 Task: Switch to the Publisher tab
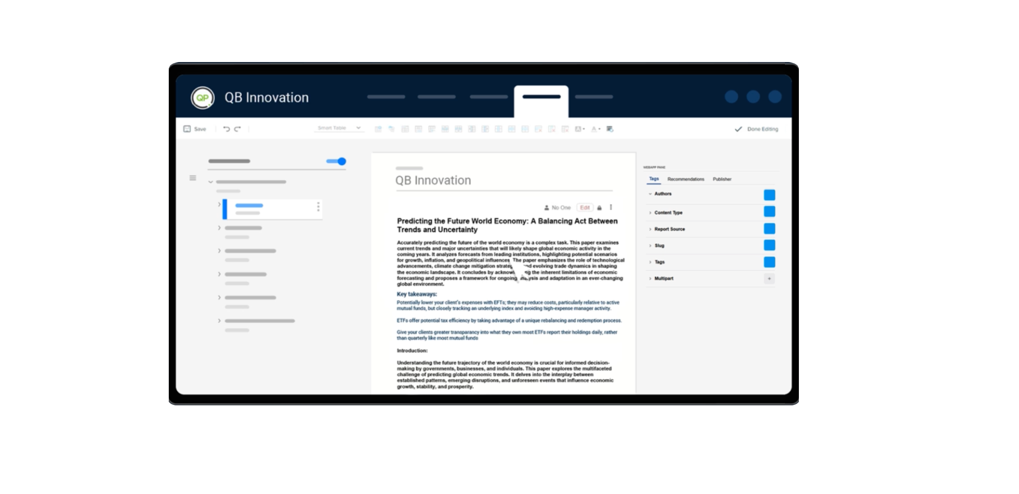[722, 179]
